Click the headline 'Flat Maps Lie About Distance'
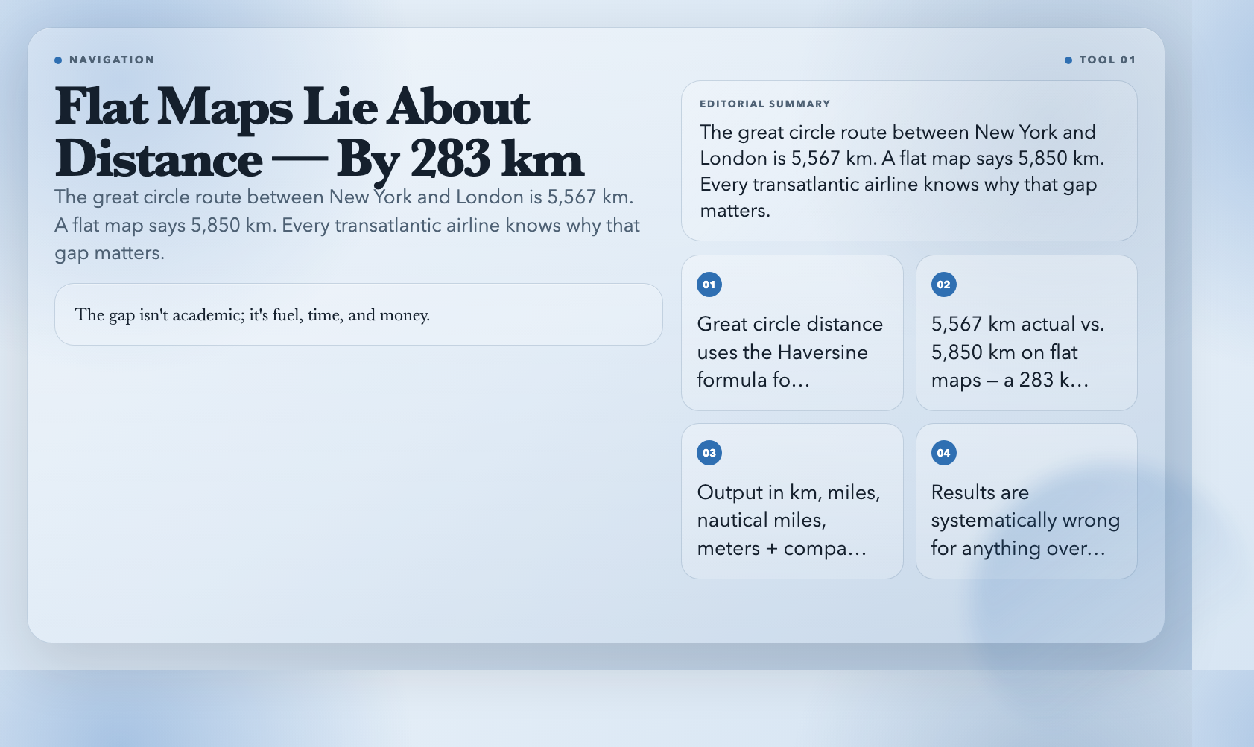1254x747 pixels. point(319,133)
